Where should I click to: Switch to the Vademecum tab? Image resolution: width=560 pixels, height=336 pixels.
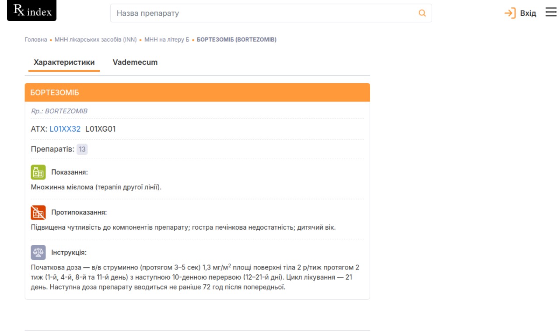click(x=135, y=62)
